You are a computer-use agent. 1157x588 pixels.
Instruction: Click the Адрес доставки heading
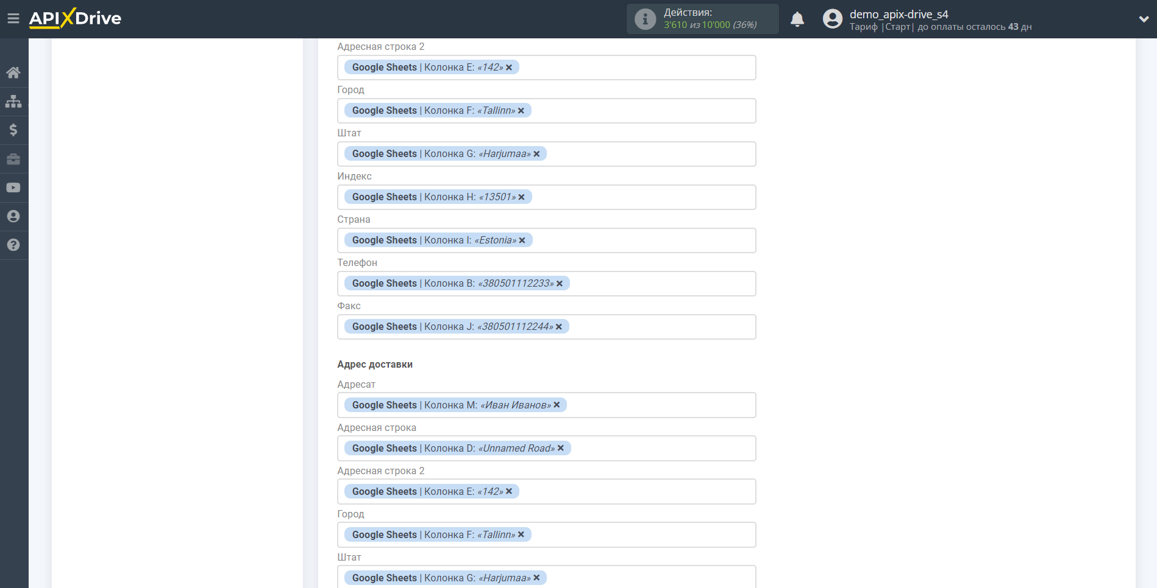click(375, 364)
